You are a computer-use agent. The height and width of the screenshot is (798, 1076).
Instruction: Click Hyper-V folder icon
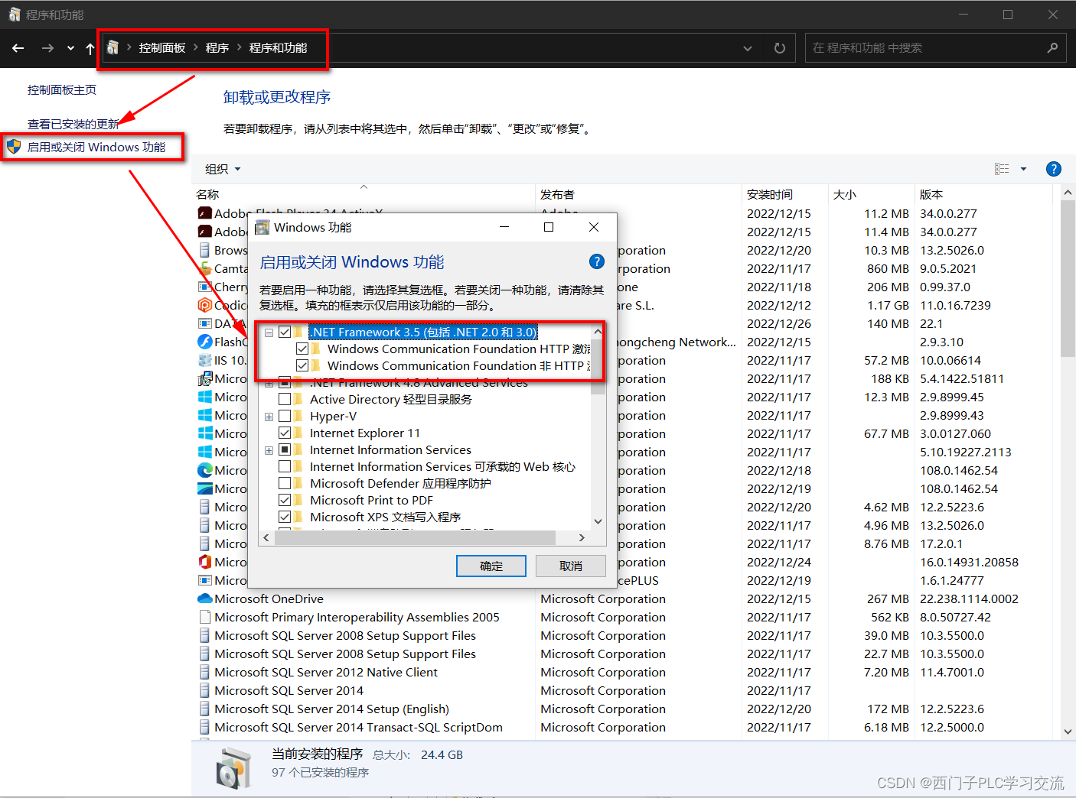coord(298,416)
